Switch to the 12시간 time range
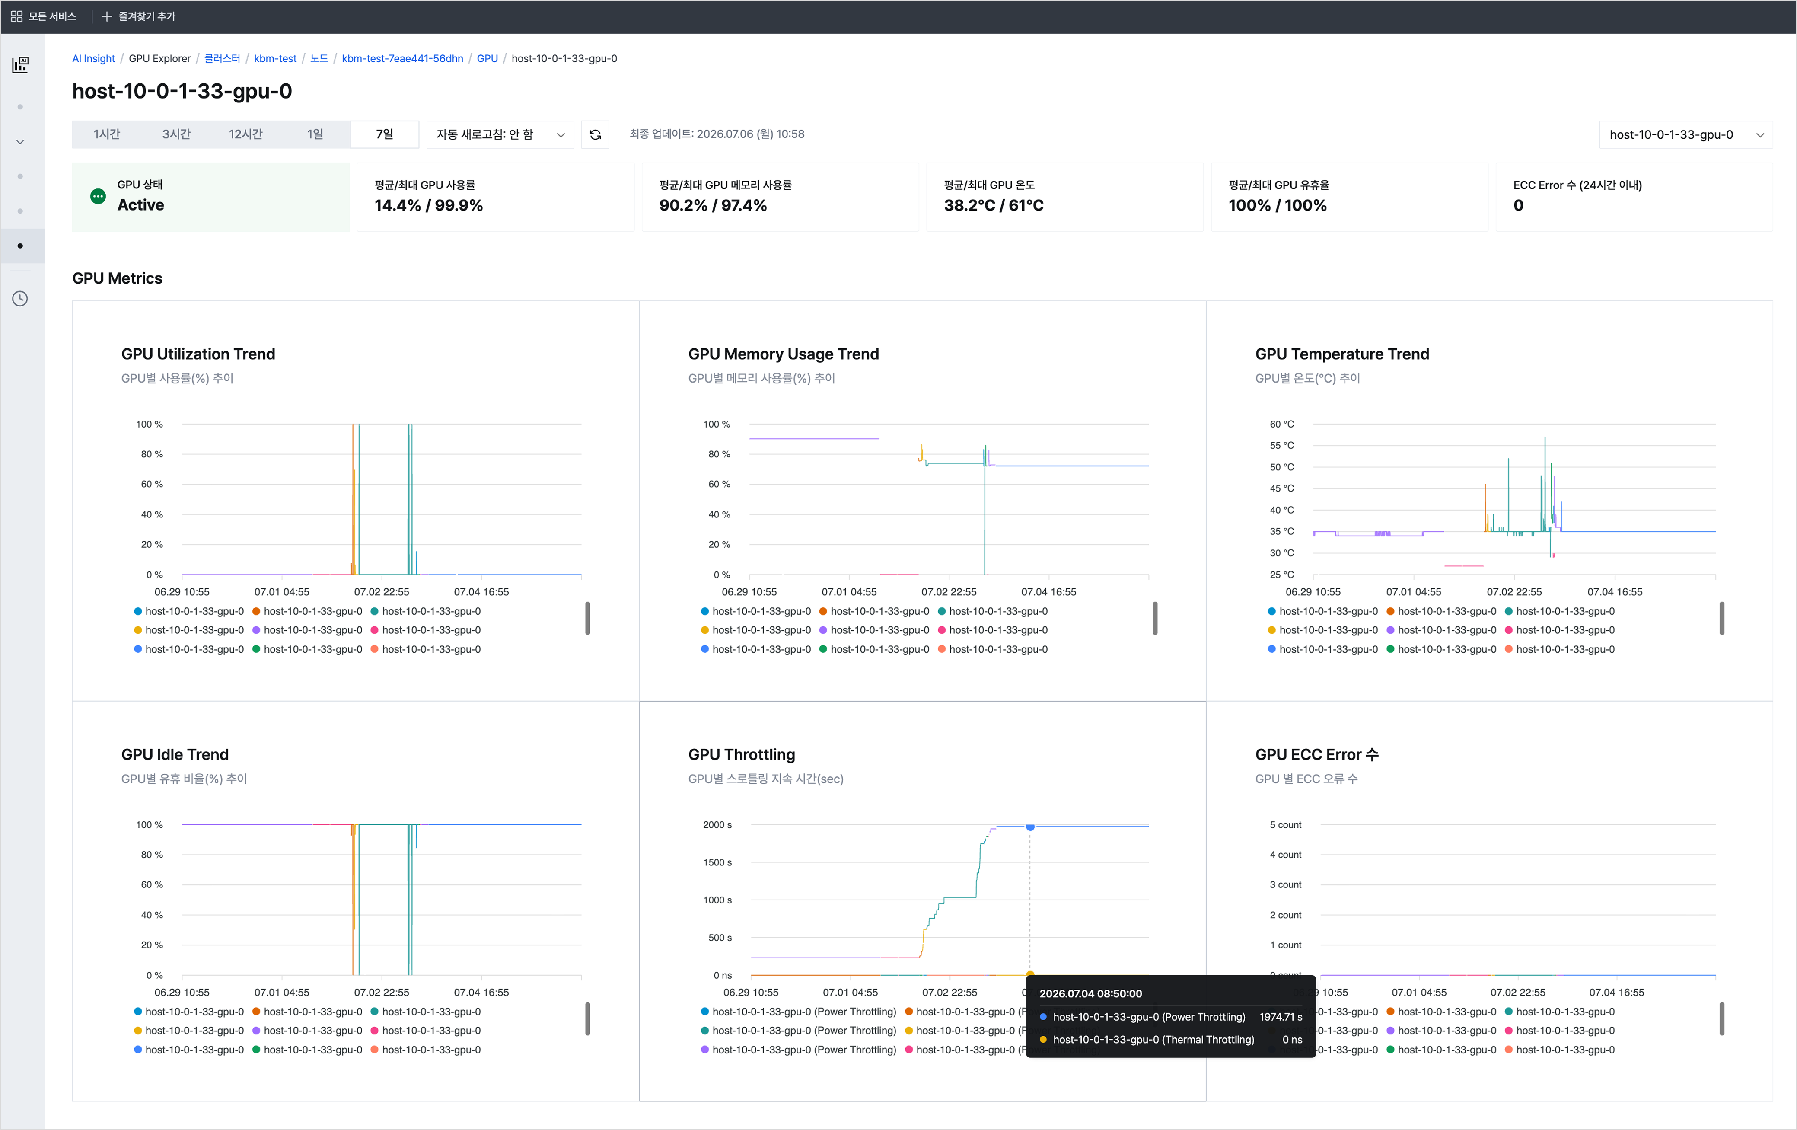 [x=245, y=134]
